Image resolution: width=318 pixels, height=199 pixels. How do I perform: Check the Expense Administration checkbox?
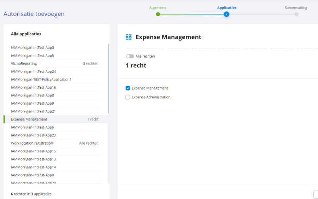(x=128, y=97)
